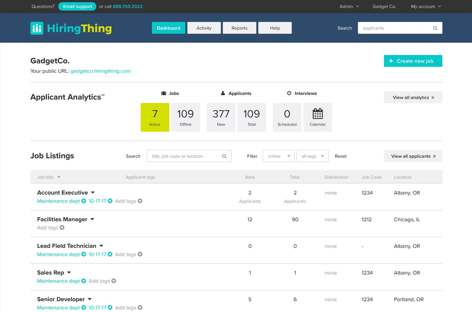472x312 pixels.
Task: Expand the Account Executive job menu arrow
Action: tap(93, 192)
